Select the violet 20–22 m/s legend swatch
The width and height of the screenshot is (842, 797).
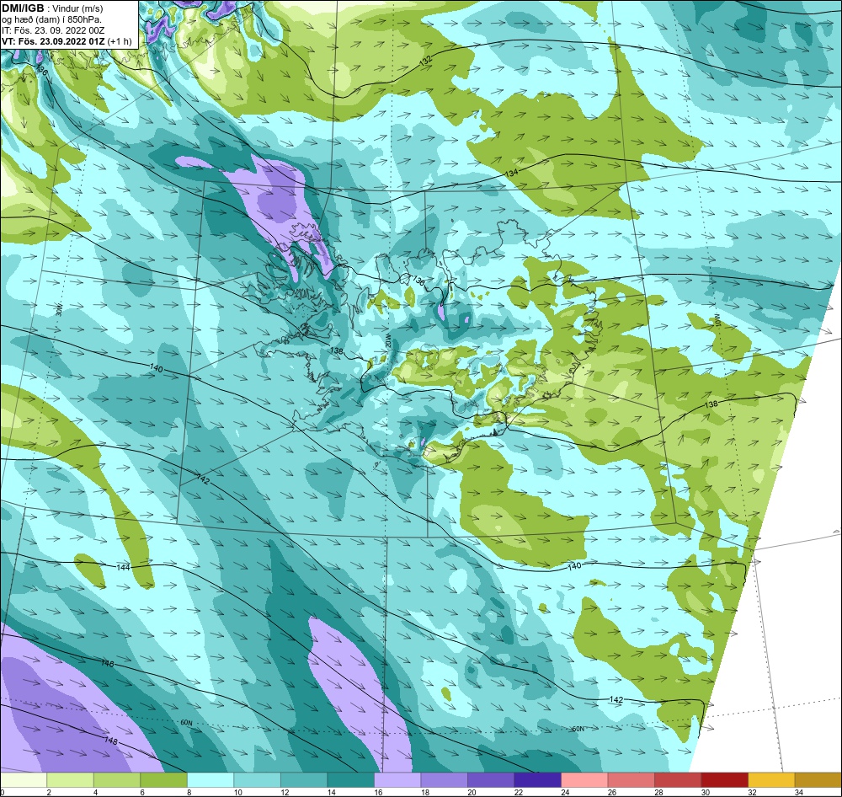[x=491, y=780]
